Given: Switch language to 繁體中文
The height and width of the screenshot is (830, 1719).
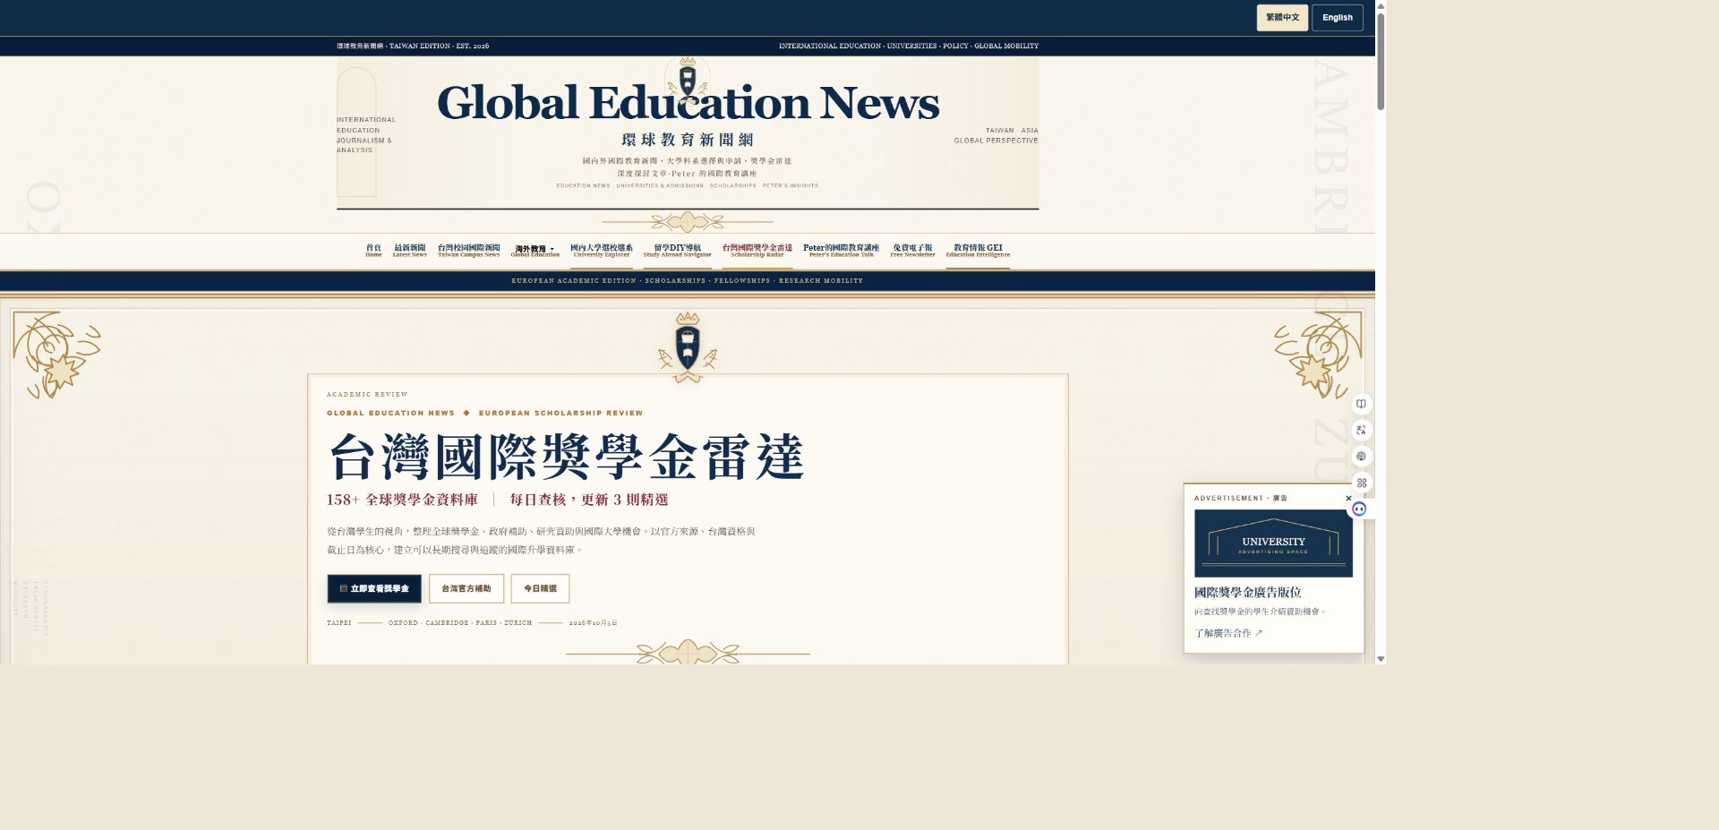Looking at the screenshot, I should [1282, 18].
